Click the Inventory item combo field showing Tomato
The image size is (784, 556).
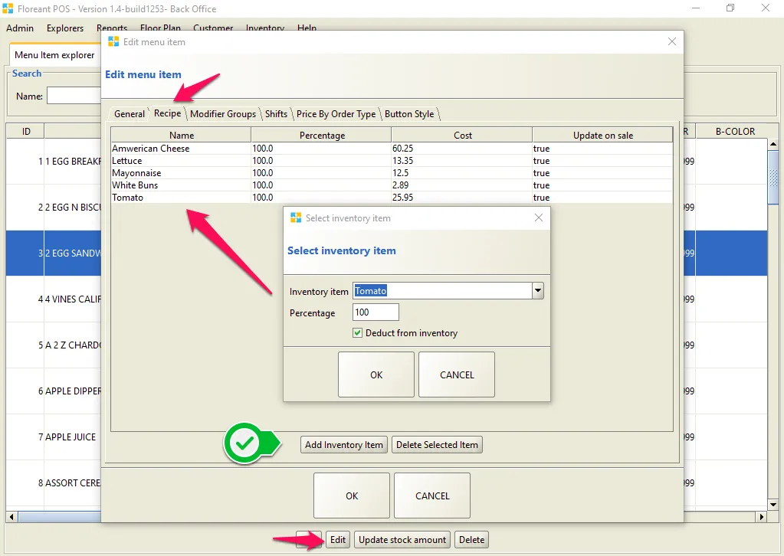(x=442, y=291)
